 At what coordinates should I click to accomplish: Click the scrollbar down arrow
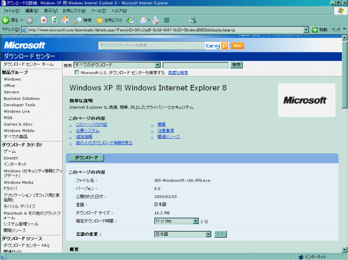[344, 250]
